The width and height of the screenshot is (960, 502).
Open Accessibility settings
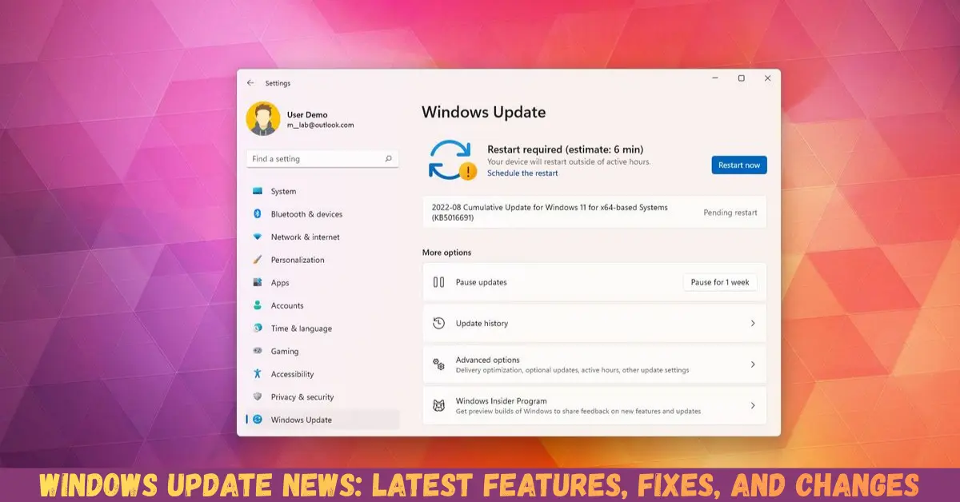[322, 373]
